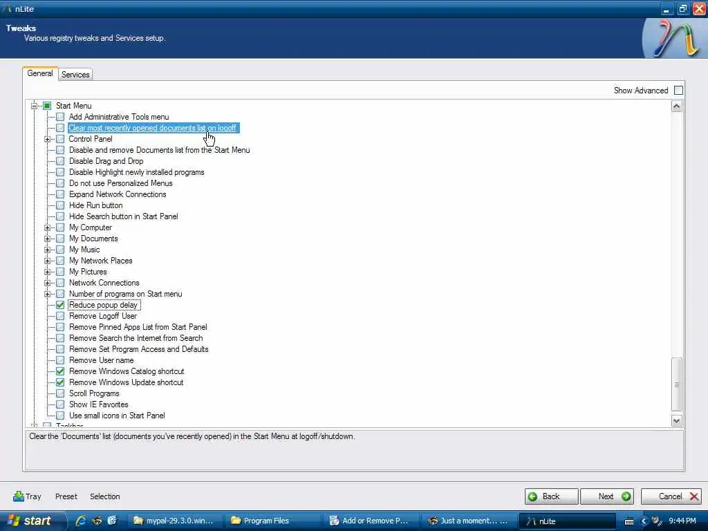This screenshot has width=708, height=531.
Task: Uncheck the Reduce popup delay option
Action: pos(60,305)
